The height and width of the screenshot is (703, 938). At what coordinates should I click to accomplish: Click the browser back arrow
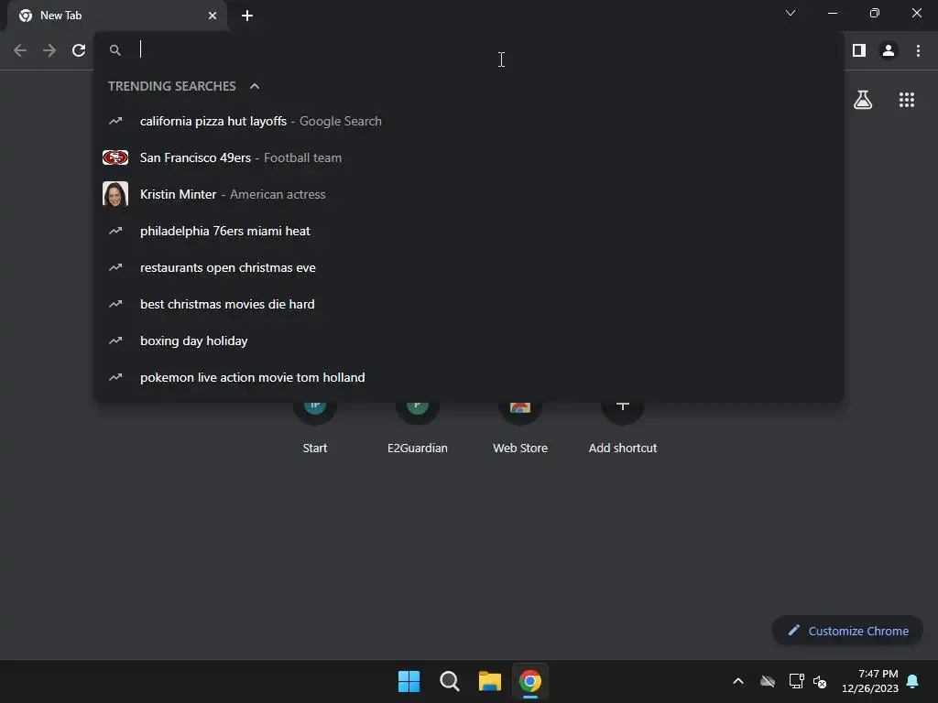20,51
